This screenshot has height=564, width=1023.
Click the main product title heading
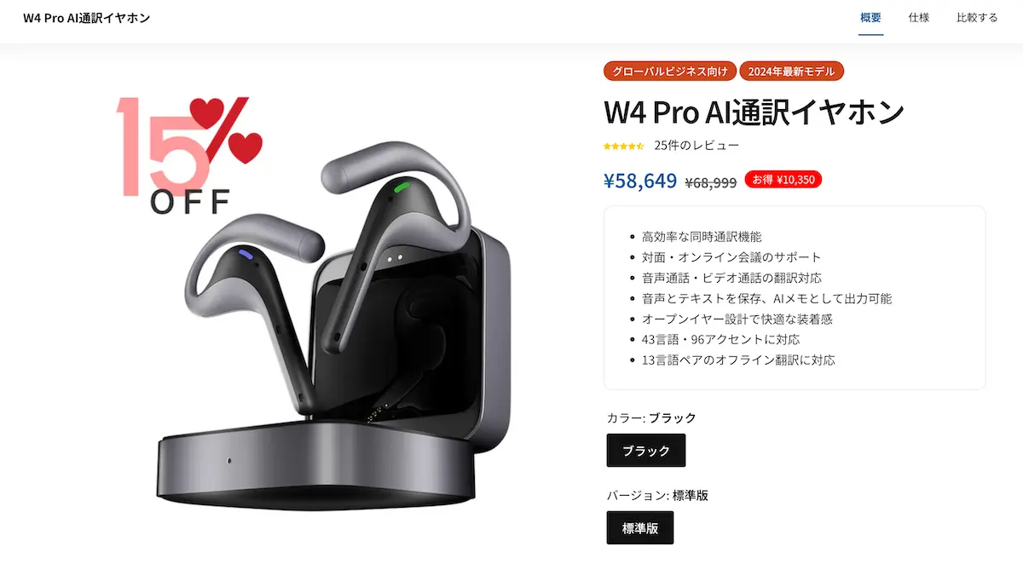coord(754,112)
